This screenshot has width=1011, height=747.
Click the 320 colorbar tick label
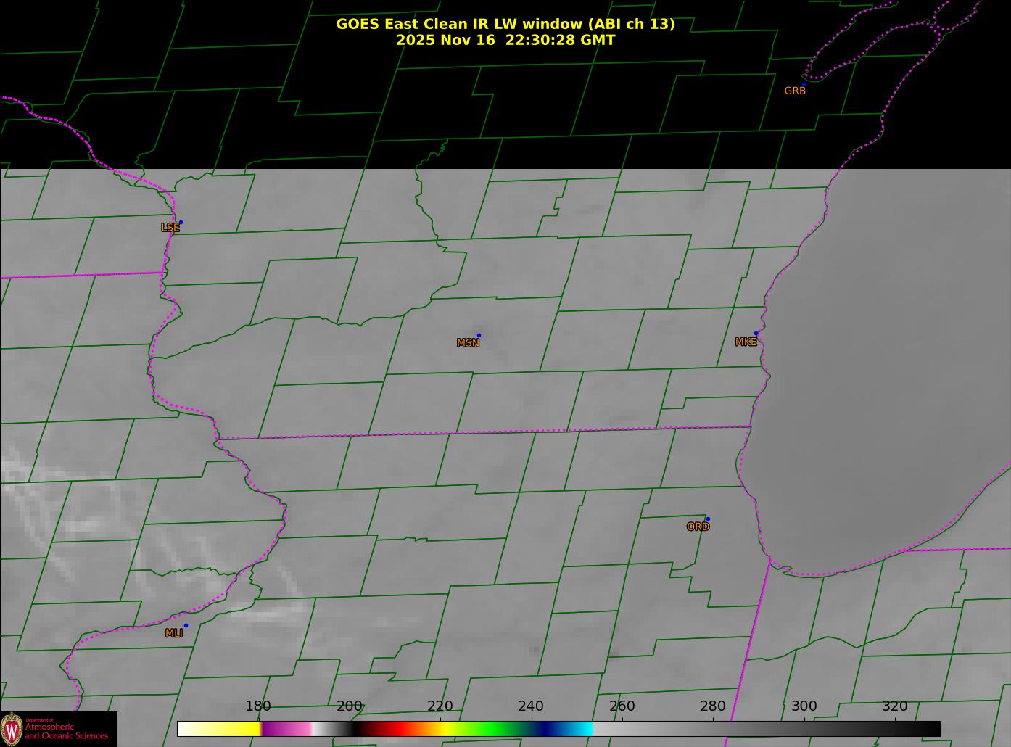tap(894, 706)
